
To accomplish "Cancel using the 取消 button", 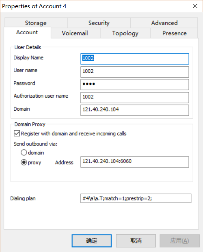I will pos(136,241).
